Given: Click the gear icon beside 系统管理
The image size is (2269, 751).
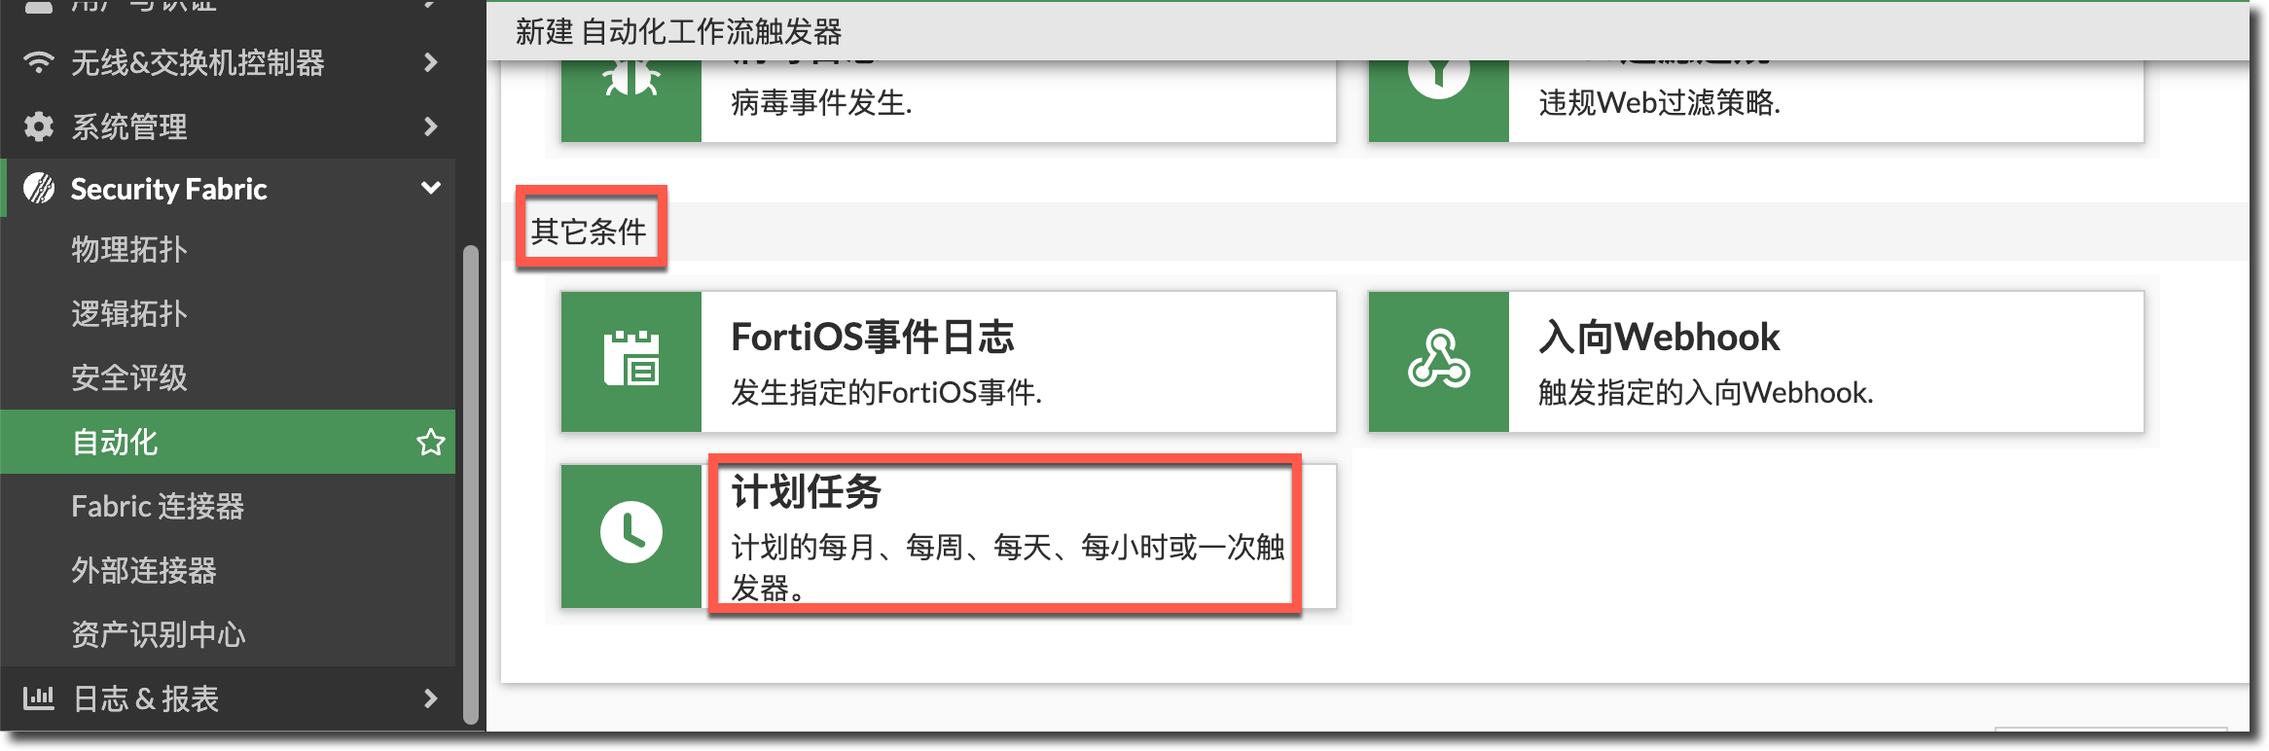Looking at the screenshot, I should (x=39, y=126).
